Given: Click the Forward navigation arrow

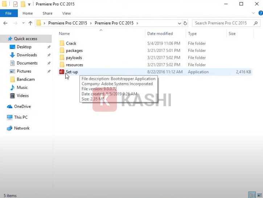Looking at the screenshot, I should (15, 23).
